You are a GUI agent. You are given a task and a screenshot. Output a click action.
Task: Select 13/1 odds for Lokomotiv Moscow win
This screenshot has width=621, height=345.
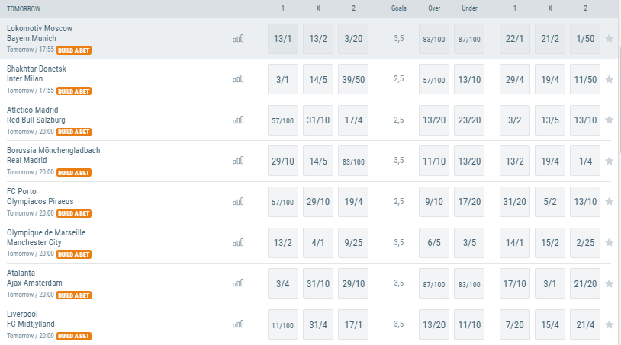click(283, 39)
